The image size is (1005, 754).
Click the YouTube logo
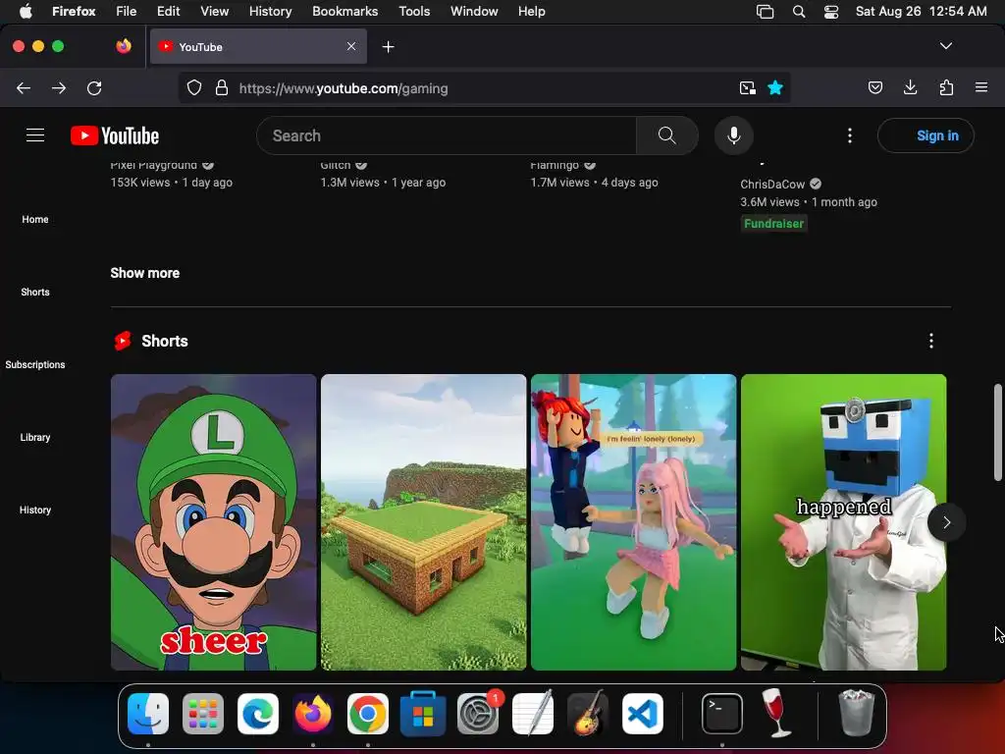pos(115,135)
